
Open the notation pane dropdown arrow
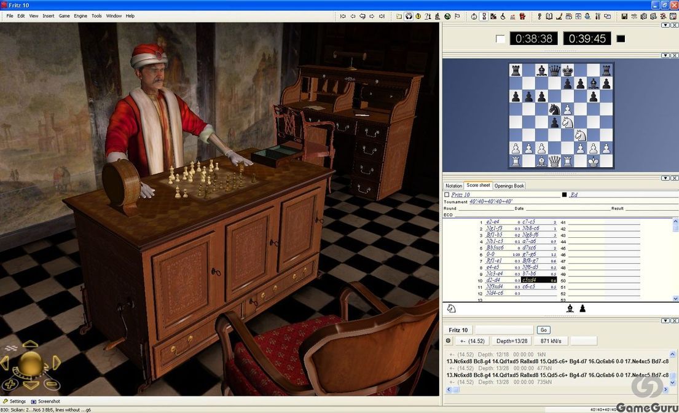click(665, 178)
